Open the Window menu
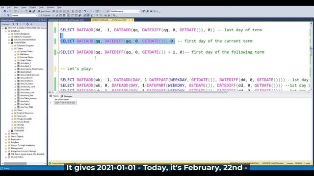Viewport: 314px width, 176px height. pyautogui.click(x=50, y=7)
